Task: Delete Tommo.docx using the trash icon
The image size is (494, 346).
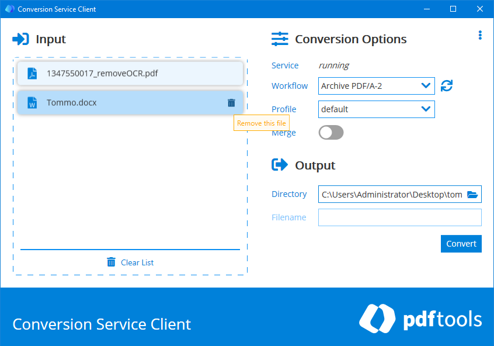Action: pyautogui.click(x=232, y=102)
